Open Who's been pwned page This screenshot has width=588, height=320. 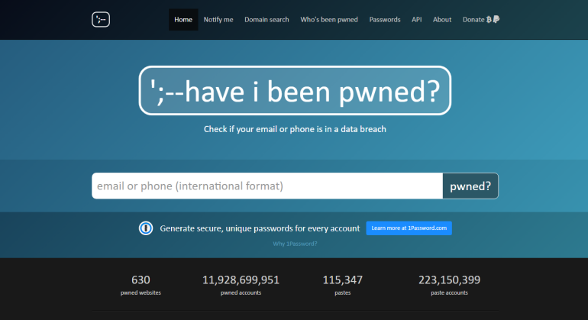(329, 20)
